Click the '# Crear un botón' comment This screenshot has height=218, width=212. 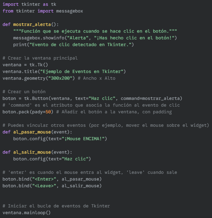pyautogui.click(x=24, y=92)
